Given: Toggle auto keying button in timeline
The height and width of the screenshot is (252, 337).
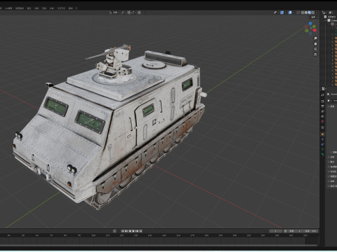Looking at the screenshot, I should (x=114, y=231).
